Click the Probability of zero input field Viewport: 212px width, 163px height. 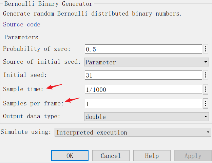(143, 49)
